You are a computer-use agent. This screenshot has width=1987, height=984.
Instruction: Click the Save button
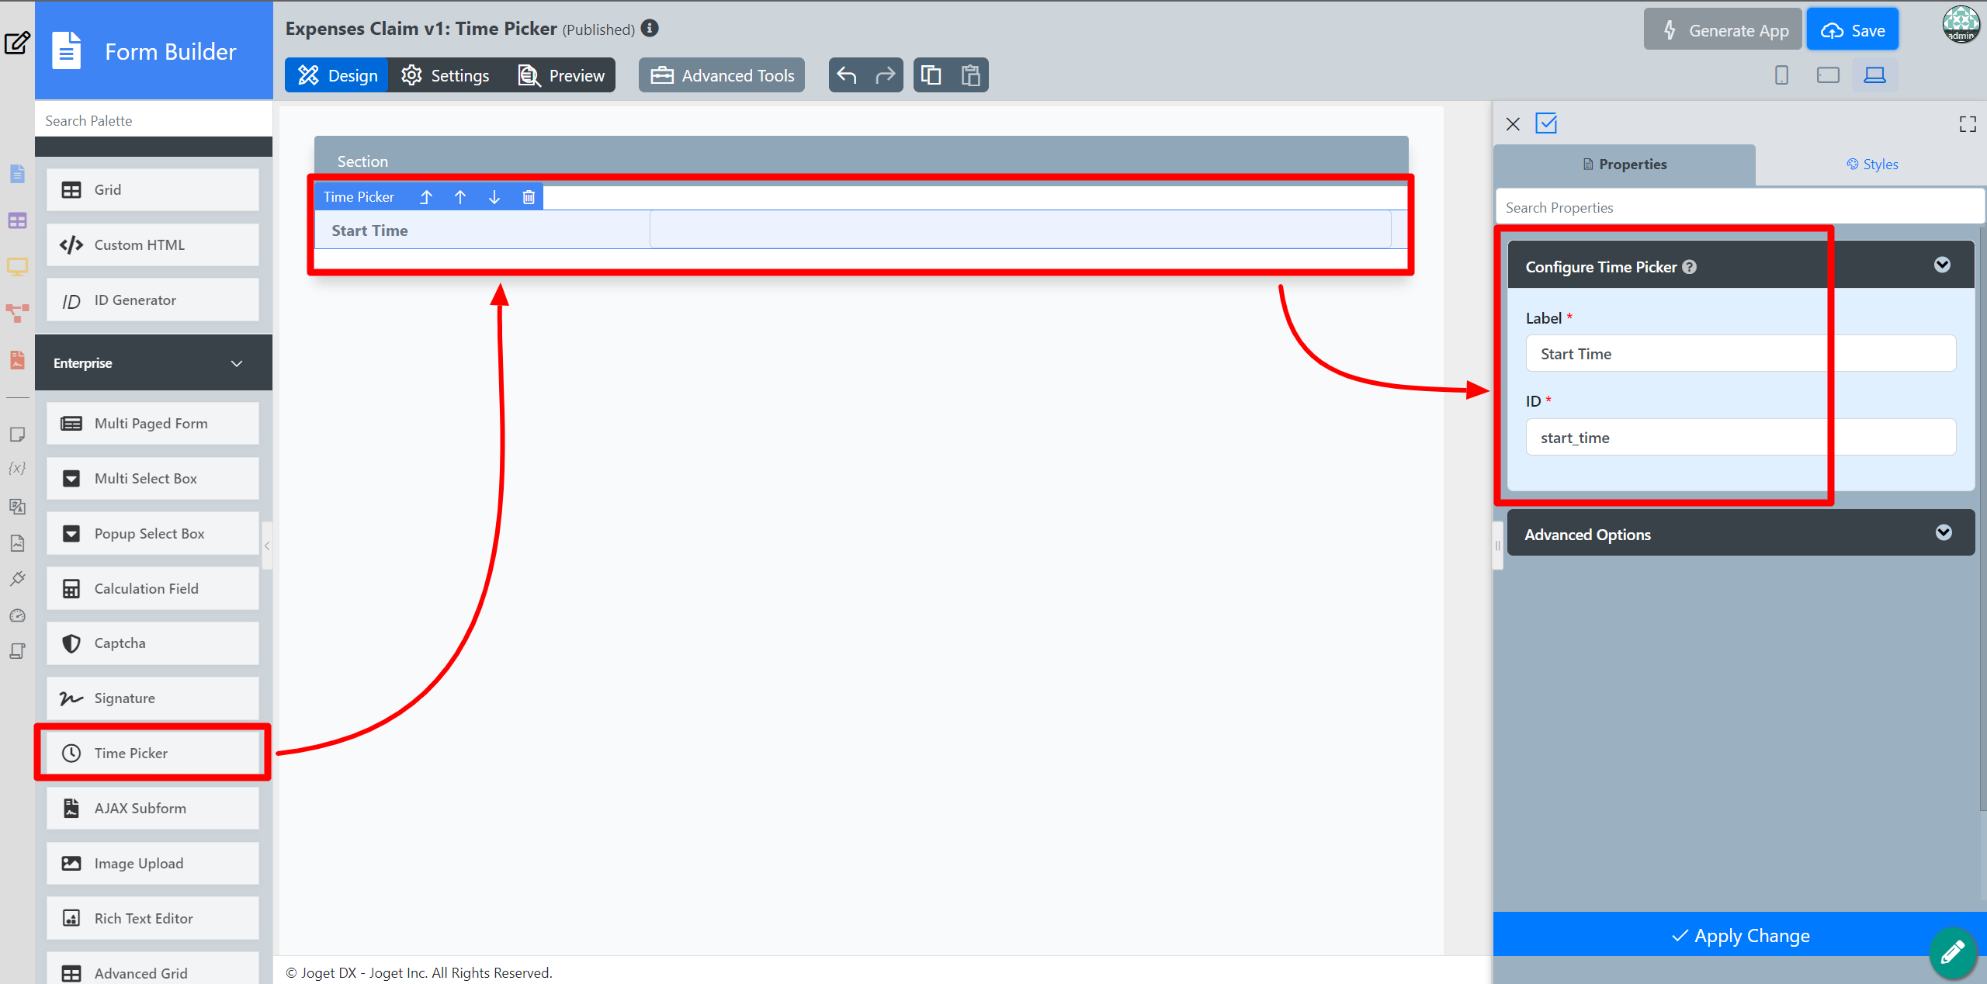tap(1852, 30)
